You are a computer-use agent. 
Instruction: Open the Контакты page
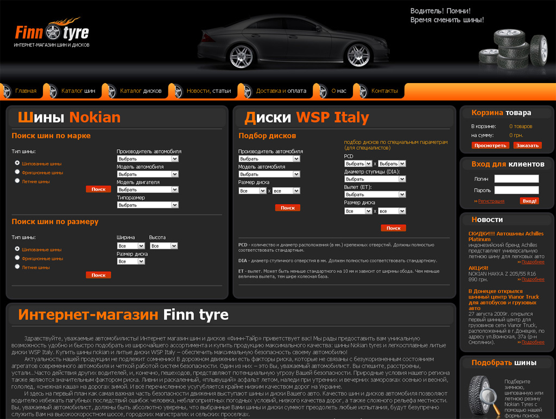point(384,91)
